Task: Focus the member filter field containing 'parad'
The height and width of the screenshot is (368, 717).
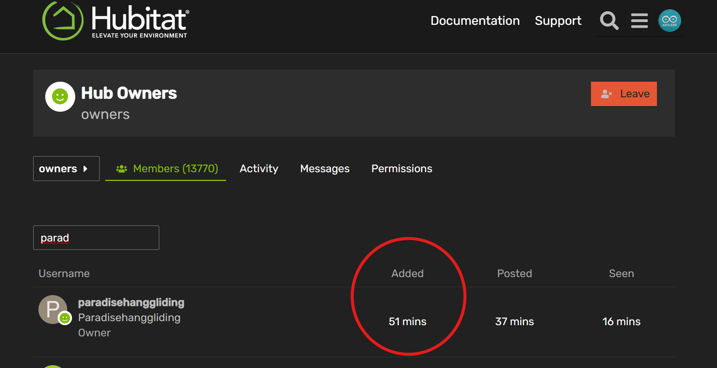Action: 96,238
